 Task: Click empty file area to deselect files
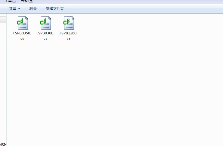[x=128, y=86]
